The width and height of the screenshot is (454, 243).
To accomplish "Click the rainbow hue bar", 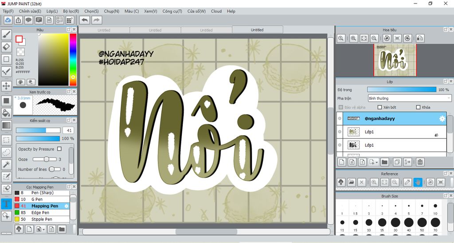I will point(73,59).
